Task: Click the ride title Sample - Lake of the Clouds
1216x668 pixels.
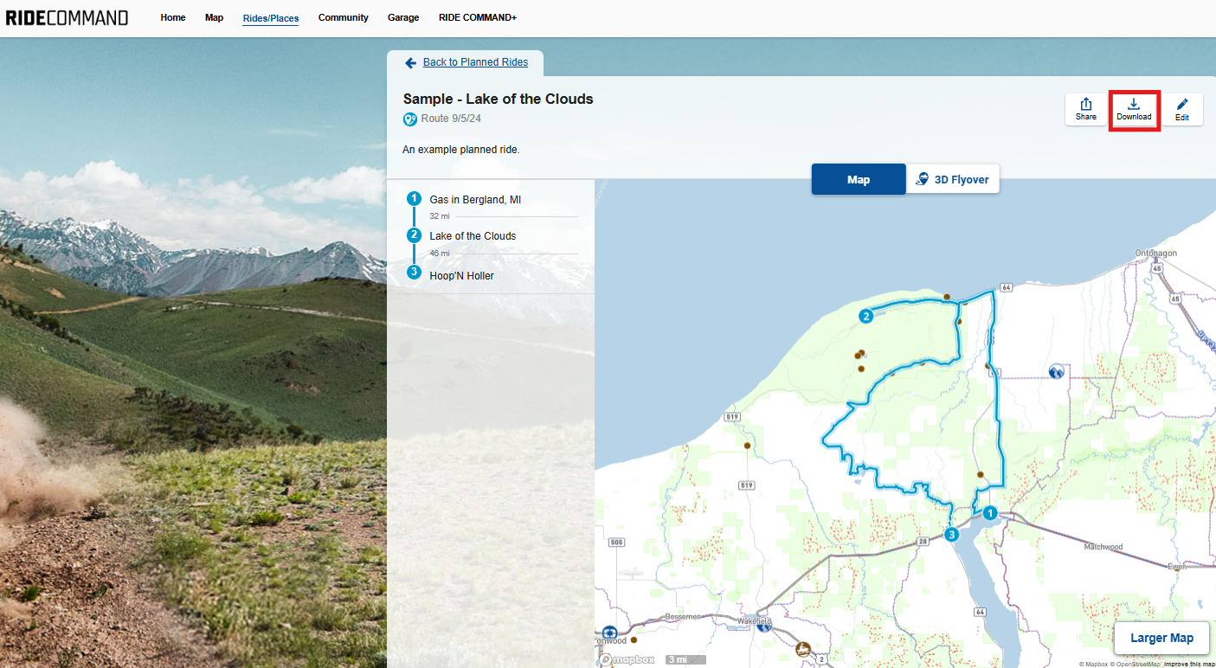Action: click(499, 99)
